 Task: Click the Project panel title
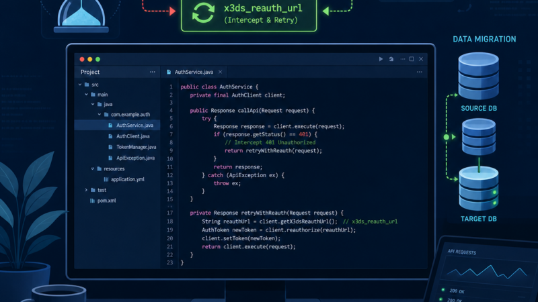click(90, 72)
